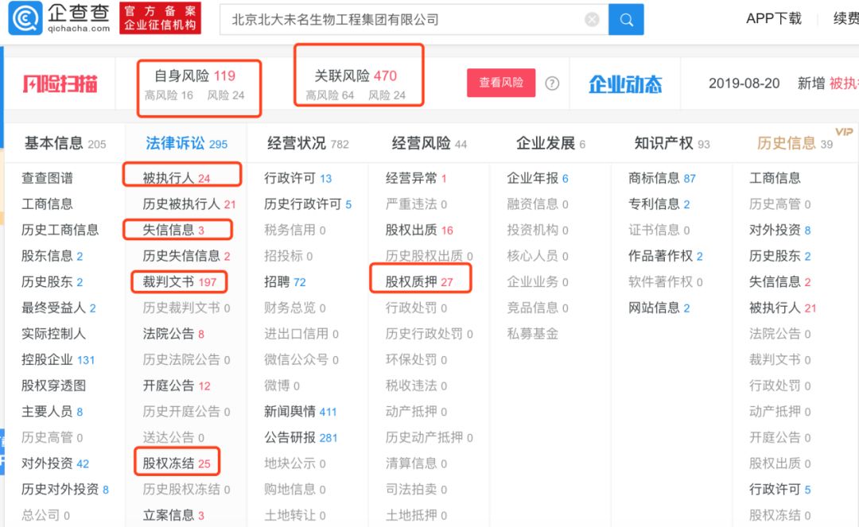This screenshot has height=527, width=859.
Task: Open 专利信息 2 entry
Action: [659, 204]
